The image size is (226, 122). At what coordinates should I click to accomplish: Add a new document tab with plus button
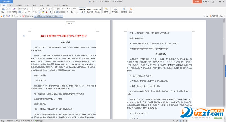point(65,16)
